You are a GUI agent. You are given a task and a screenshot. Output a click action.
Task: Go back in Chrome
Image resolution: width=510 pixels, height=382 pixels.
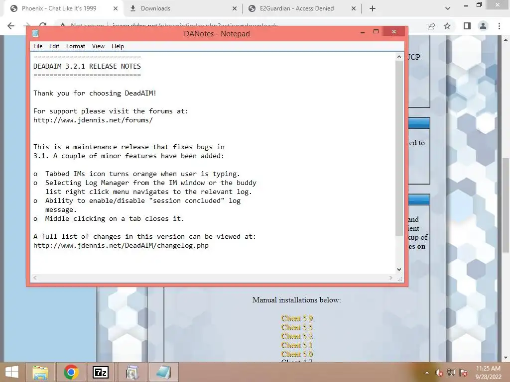11,26
